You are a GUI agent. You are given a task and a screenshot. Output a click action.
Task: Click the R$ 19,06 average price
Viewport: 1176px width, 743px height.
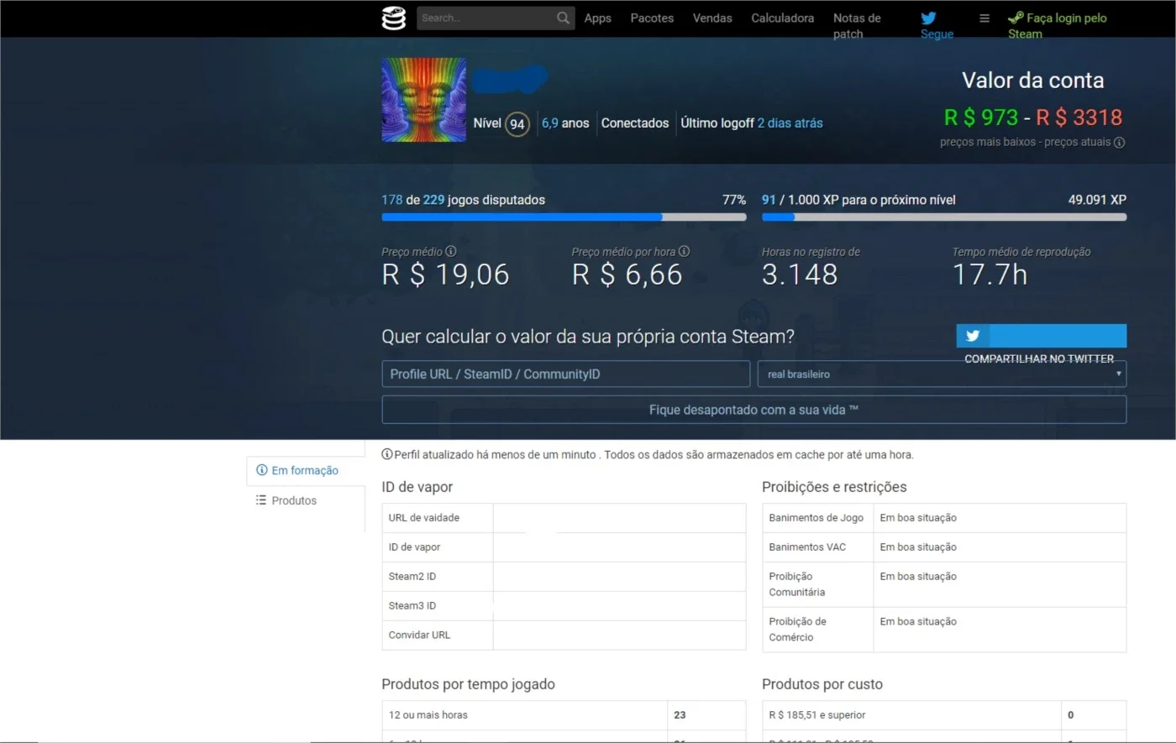point(445,275)
